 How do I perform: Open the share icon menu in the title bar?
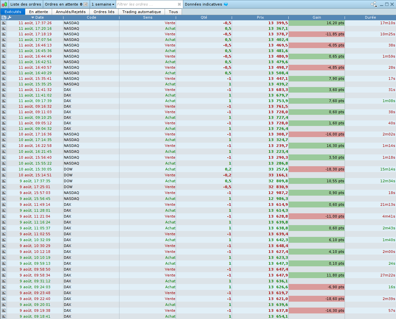[x=374, y=4]
